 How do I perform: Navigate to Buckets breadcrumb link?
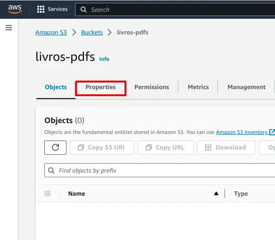pos(92,32)
